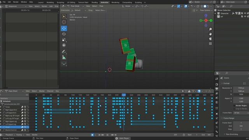Image resolution: width=249 pixels, height=140 pixels.
Task: Toggle the Render Region checkbox
Action: point(234,105)
